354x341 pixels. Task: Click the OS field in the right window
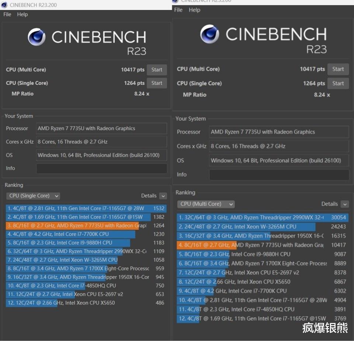(279, 160)
